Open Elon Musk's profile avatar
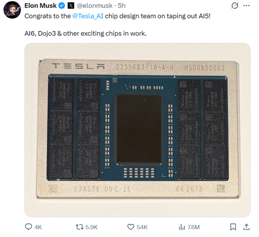Screen dimensions: 259x237 click(x=12, y=10)
